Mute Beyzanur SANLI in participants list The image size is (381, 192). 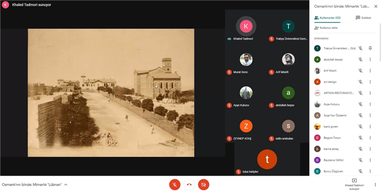(x=360, y=160)
